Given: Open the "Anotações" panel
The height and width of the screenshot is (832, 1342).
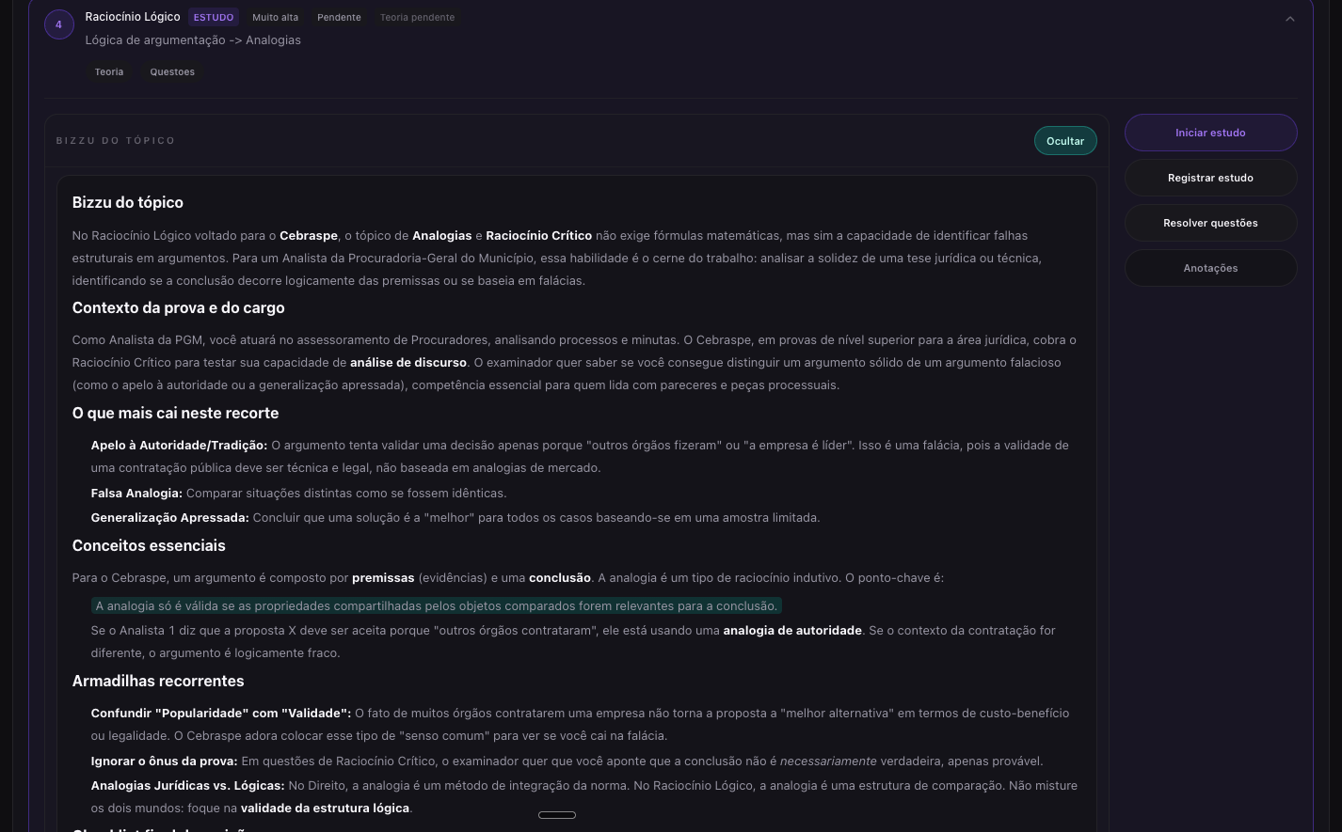Looking at the screenshot, I should coord(1210,268).
